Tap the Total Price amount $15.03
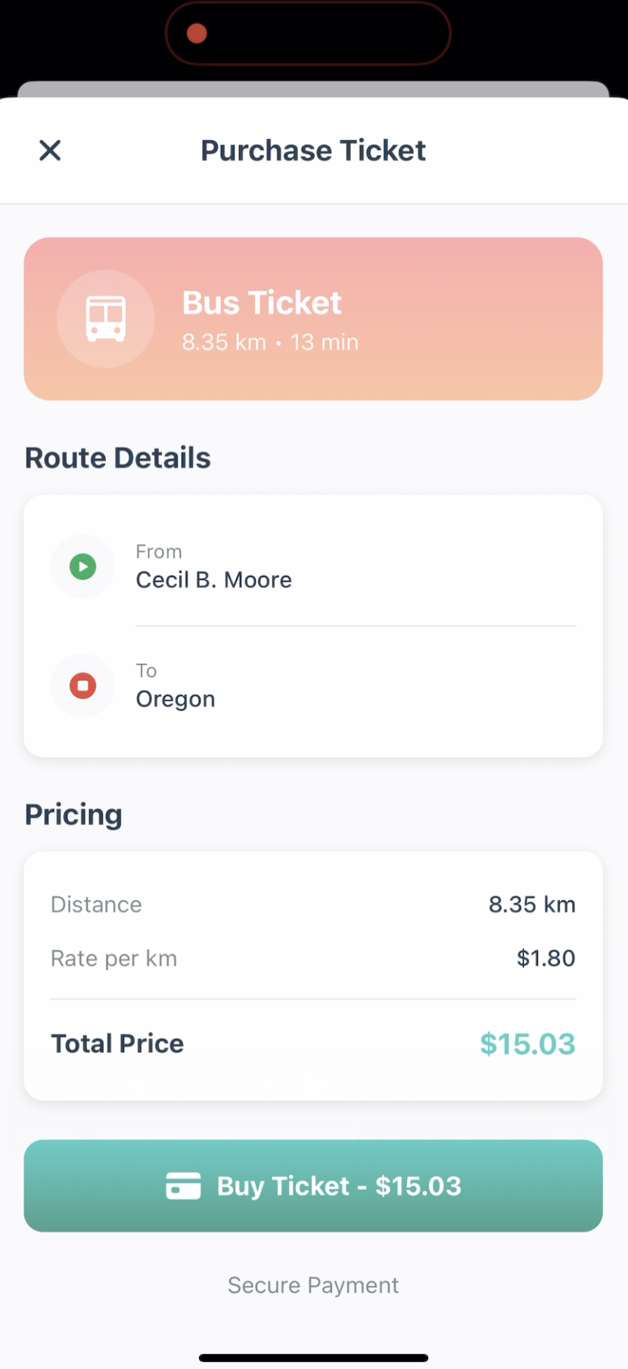This screenshot has width=628, height=1369. [527, 1044]
